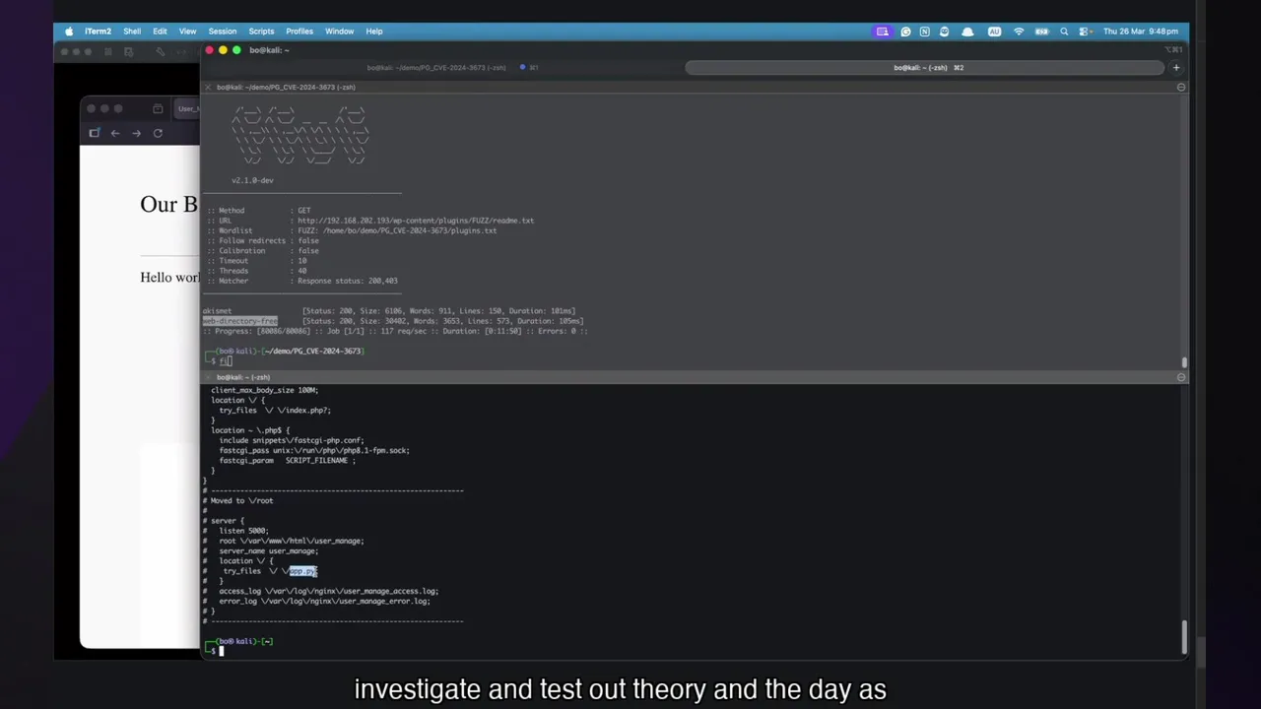Open the Wi-Fi status menu
Screen dimensions: 1261x709
coord(1019,32)
